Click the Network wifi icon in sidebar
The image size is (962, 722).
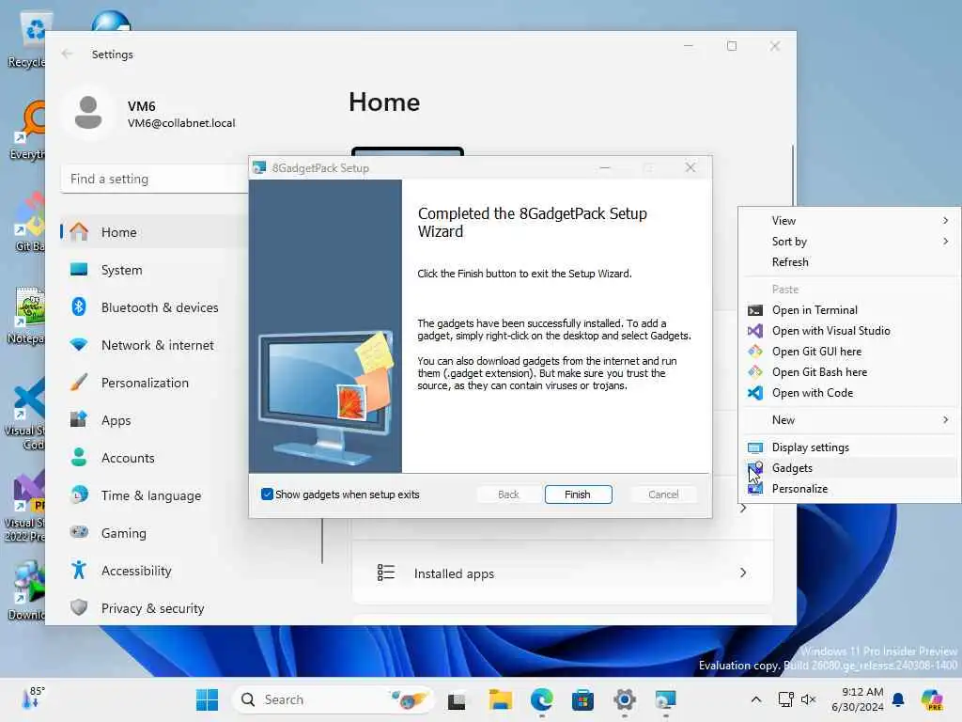(x=79, y=345)
